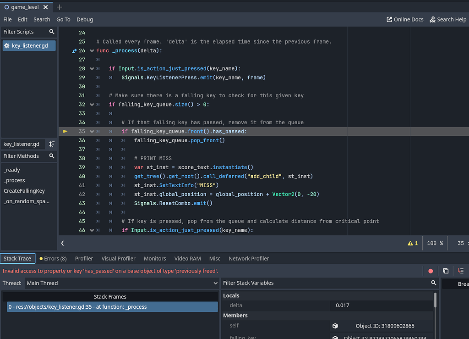Click the step into debugger icon

(461, 271)
